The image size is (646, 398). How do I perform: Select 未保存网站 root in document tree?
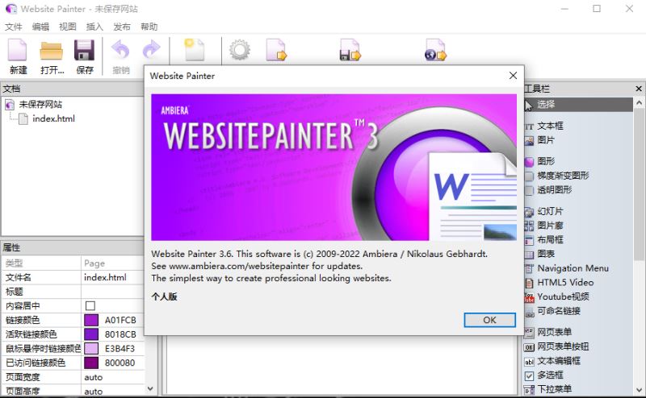pyautogui.click(x=40, y=105)
